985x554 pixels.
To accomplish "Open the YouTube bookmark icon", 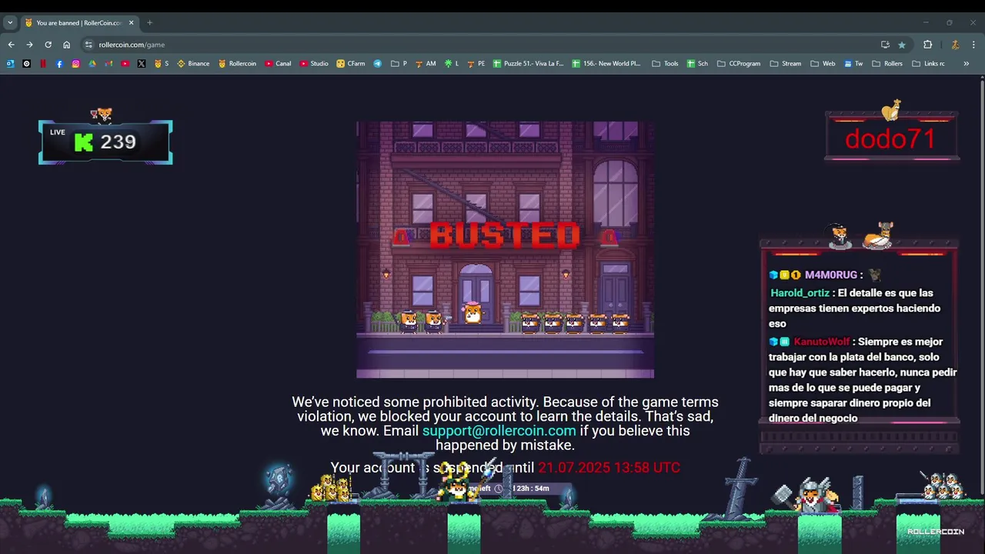I will tap(125, 64).
